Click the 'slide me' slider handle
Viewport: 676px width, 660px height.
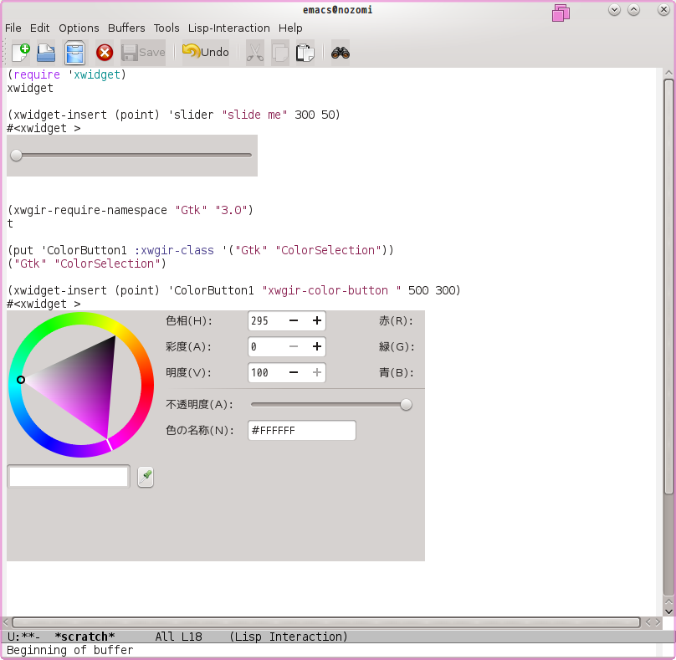[17, 156]
